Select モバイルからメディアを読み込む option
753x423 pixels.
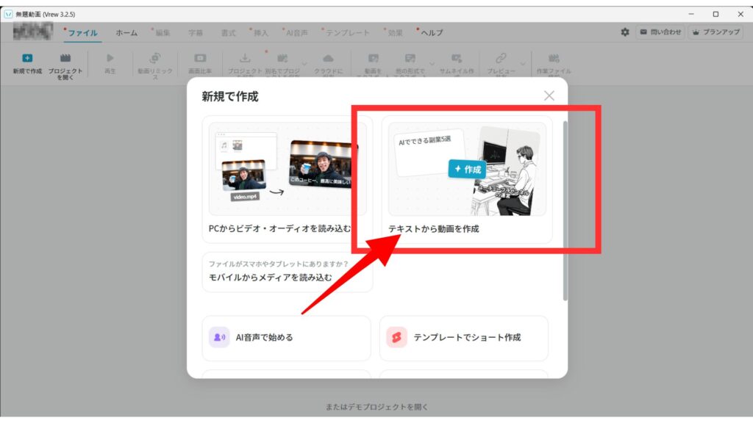[287, 272]
